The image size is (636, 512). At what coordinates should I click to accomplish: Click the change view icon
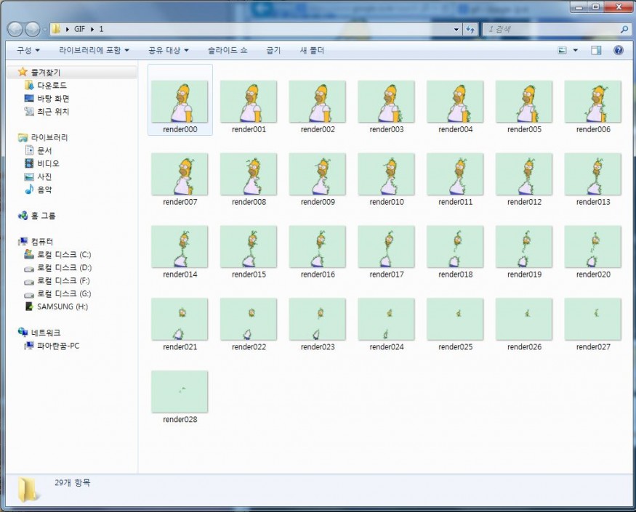point(562,50)
